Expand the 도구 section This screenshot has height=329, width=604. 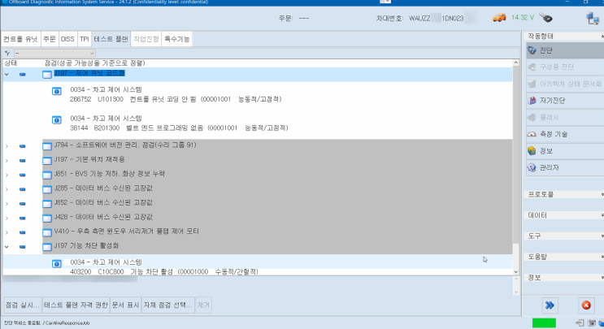click(x=564, y=236)
